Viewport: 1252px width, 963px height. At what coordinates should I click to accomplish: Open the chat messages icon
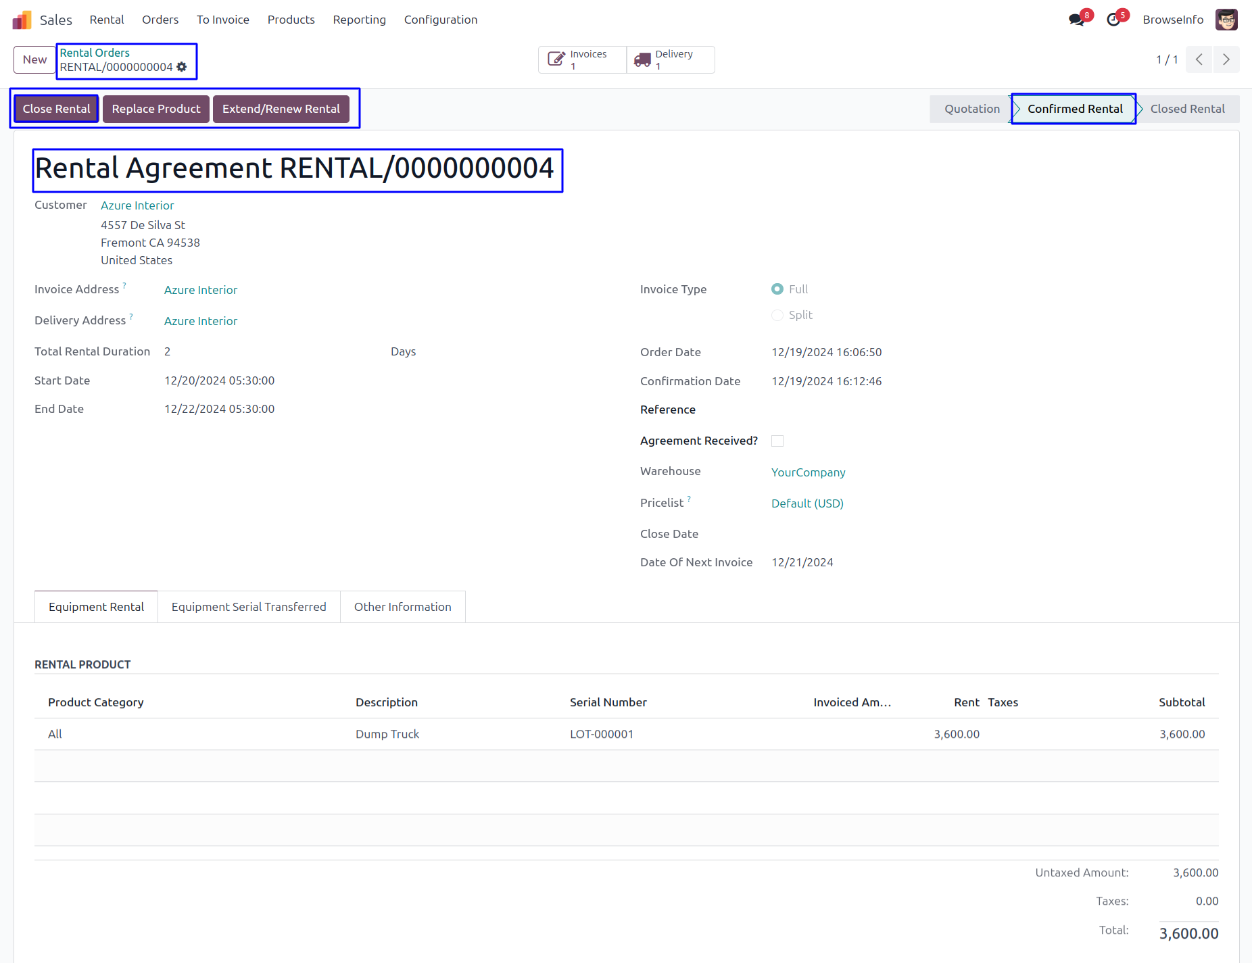pos(1076,20)
